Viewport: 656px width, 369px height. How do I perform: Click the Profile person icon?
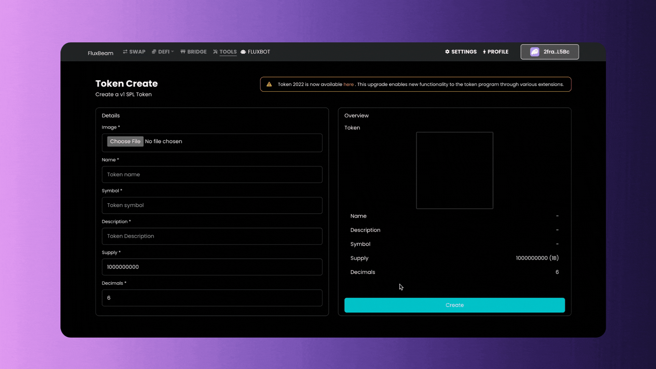pos(484,52)
